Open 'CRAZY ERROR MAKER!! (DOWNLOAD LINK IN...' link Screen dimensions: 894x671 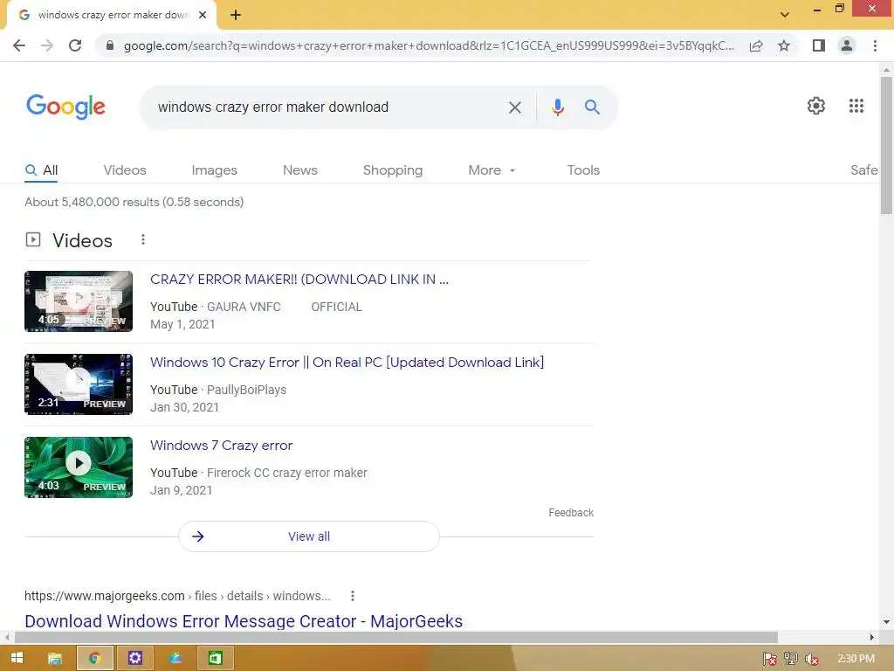[299, 279]
